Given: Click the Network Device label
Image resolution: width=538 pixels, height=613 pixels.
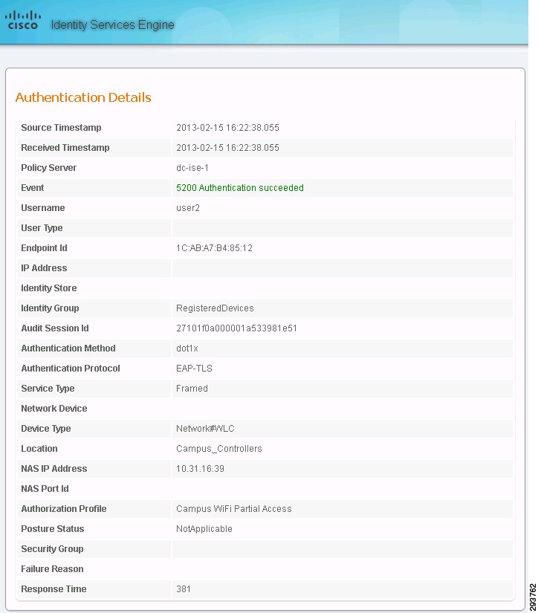Looking at the screenshot, I should coord(54,409).
